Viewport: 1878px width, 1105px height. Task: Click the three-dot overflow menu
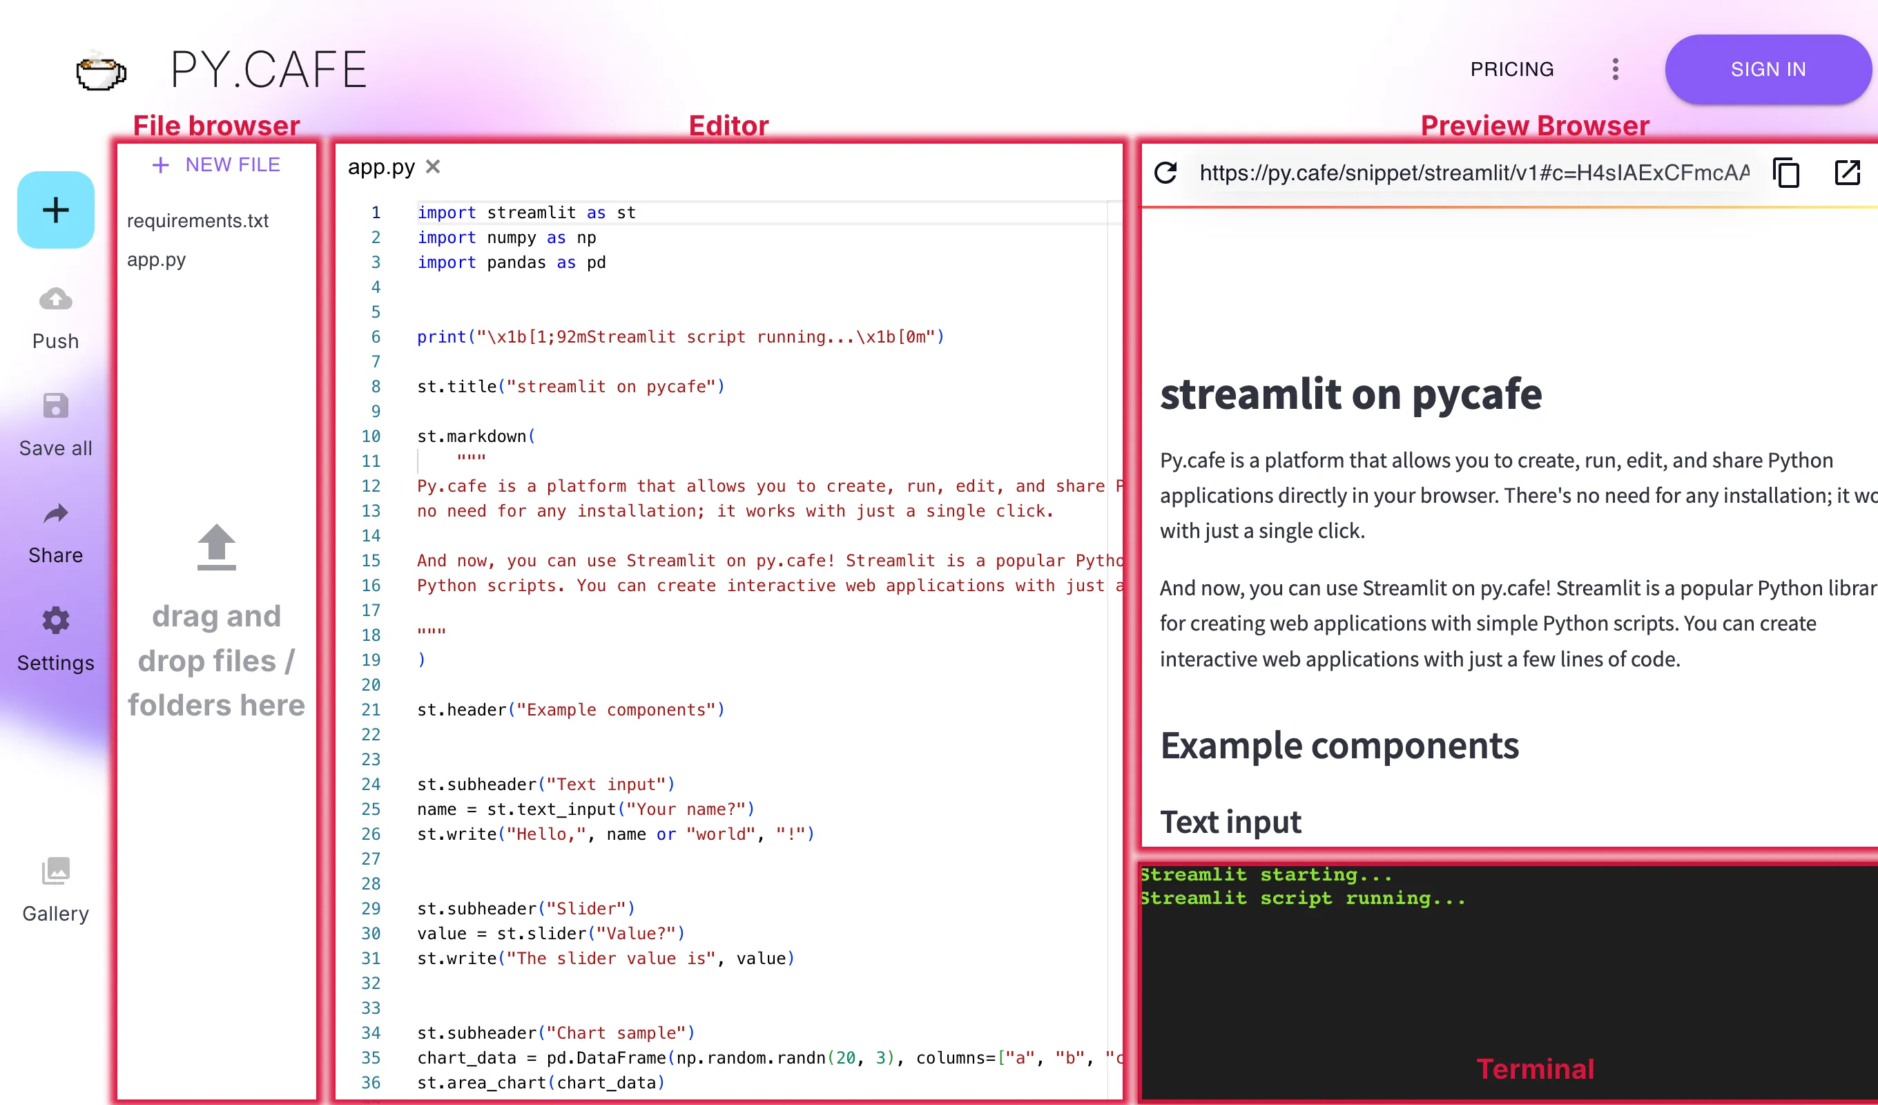point(1615,70)
